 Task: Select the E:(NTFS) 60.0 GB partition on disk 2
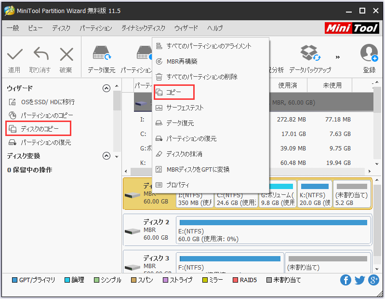point(273,230)
